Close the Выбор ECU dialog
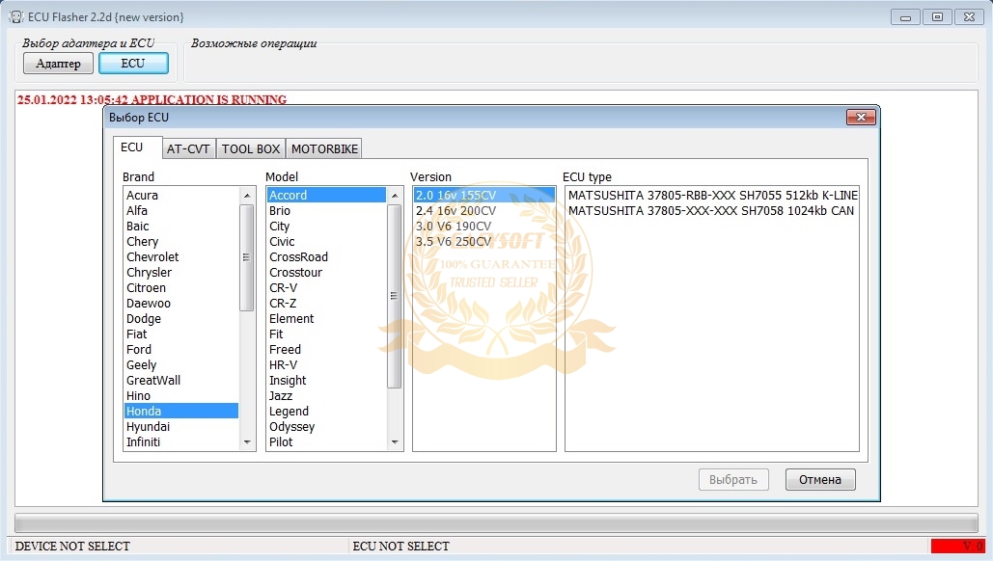The height and width of the screenshot is (561, 993). pyautogui.click(x=861, y=117)
